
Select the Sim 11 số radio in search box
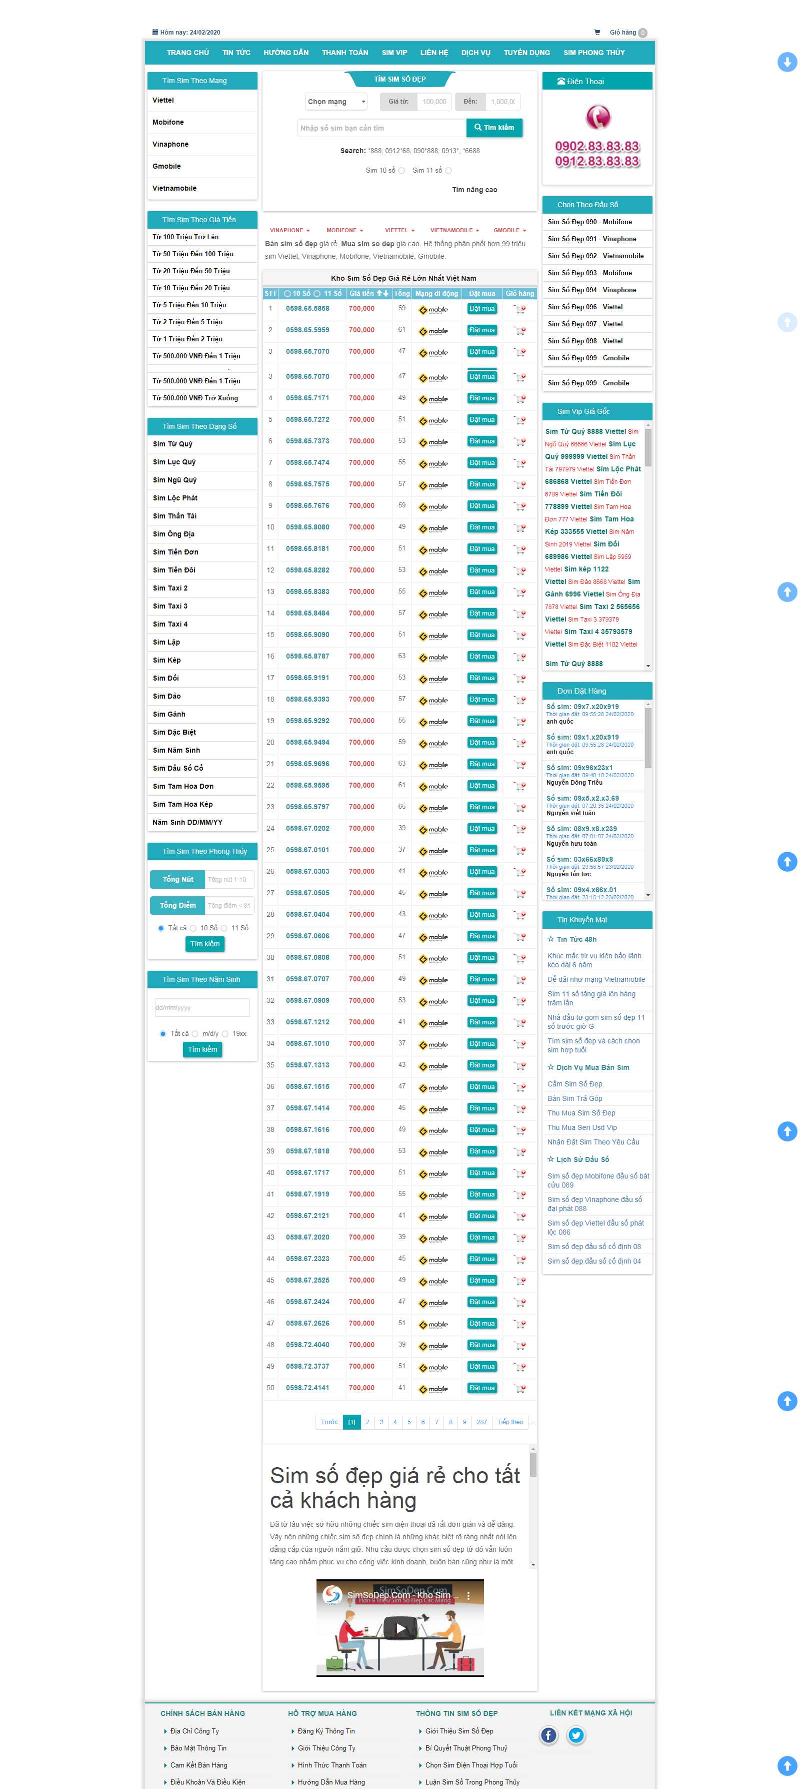click(x=448, y=171)
